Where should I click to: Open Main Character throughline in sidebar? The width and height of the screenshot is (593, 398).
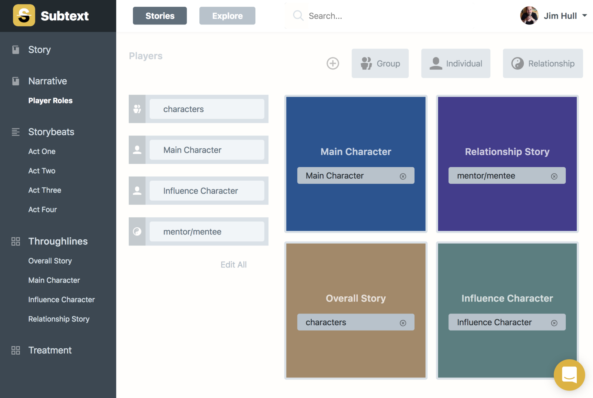click(54, 280)
